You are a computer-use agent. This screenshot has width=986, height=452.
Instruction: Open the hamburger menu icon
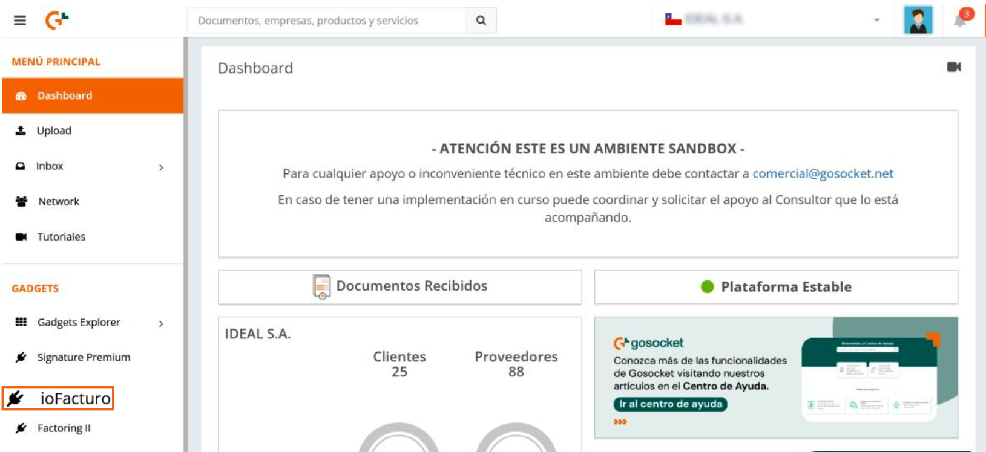pyautogui.click(x=20, y=21)
